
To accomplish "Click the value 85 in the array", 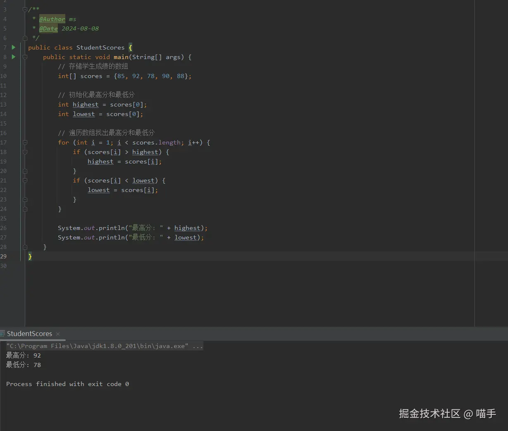I will tap(121, 76).
